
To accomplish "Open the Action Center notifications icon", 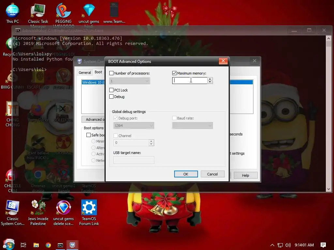I will point(323,245).
